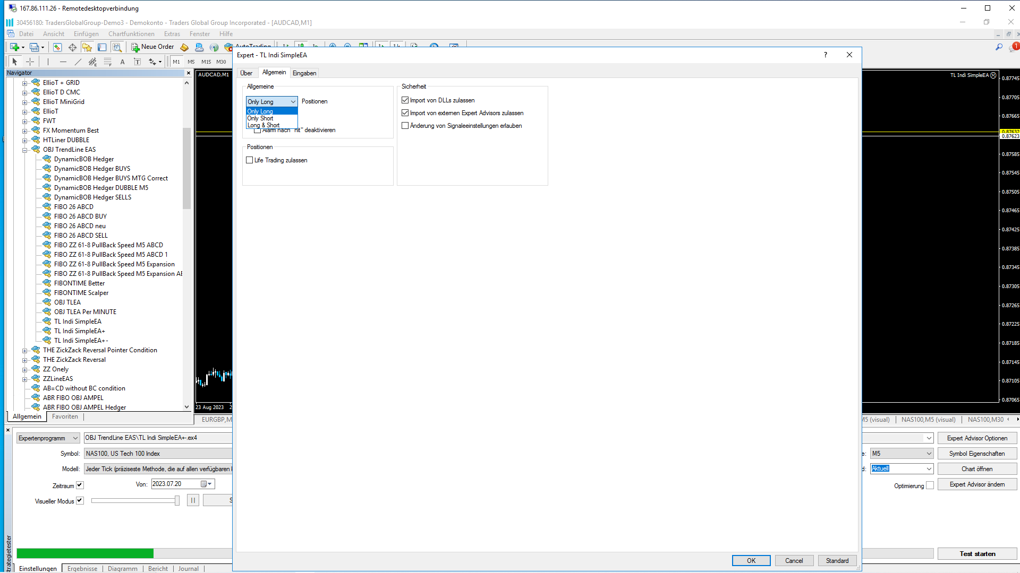Open the Positionen combo box showing Only Long
Viewport: 1020px width, 573px height.
271,101
